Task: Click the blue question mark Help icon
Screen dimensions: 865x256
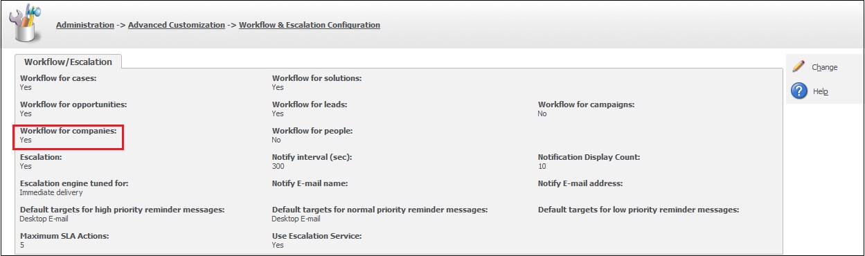Action: [799, 91]
